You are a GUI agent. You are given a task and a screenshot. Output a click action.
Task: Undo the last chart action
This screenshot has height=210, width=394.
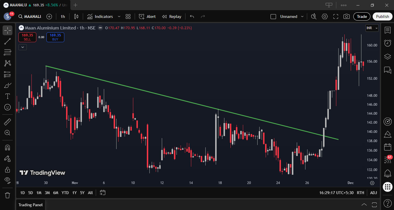tap(192, 16)
